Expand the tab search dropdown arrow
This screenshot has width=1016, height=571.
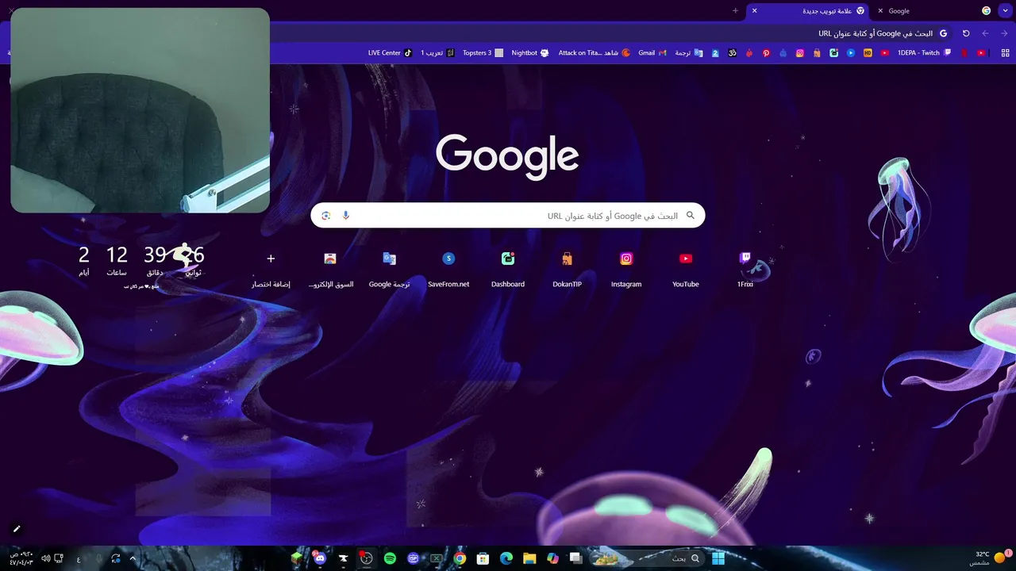point(1006,11)
